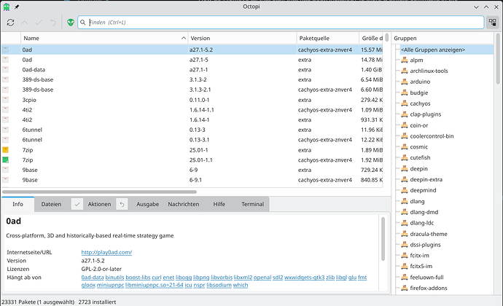This screenshot has height=306, width=503.
Task: Sort by Größe column header
Action: pyautogui.click(x=371, y=38)
